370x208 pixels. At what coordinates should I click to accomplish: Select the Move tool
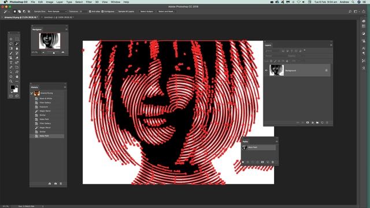click(x=11, y=39)
